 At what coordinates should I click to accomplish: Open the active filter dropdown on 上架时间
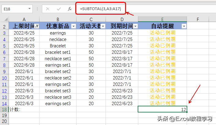(37, 26)
